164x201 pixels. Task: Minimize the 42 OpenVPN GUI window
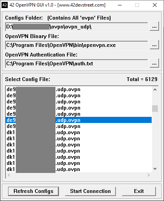pos(120,5)
